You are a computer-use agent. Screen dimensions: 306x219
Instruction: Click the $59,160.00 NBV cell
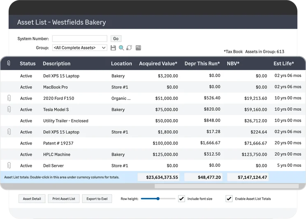(256, 110)
